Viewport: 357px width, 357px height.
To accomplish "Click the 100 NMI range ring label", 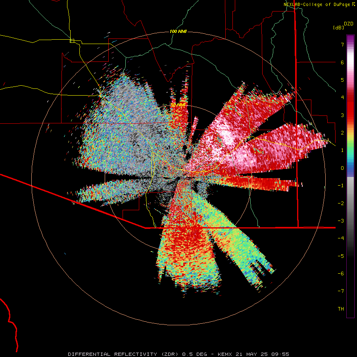I will pyautogui.click(x=178, y=31).
